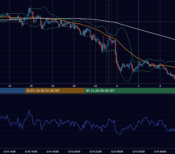Click the oscillator peak near 5/14 16:00
175x154 pixels.
coord(29,110)
